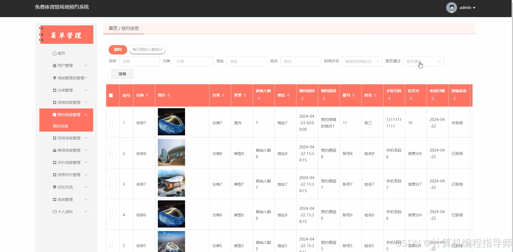Sort table by 账号 column arrows

[x=354, y=95]
